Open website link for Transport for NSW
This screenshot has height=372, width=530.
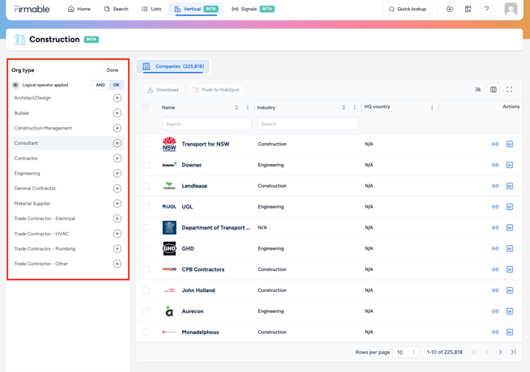coord(495,144)
